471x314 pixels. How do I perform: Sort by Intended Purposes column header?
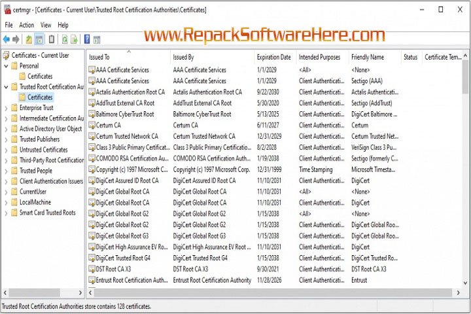(x=323, y=57)
